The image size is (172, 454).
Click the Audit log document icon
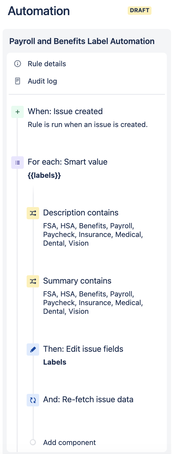tap(18, 81)
